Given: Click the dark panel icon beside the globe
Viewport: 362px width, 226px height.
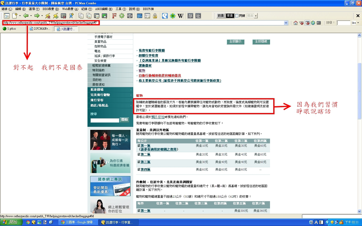Looking at the screenshot, I should point(319,23).
